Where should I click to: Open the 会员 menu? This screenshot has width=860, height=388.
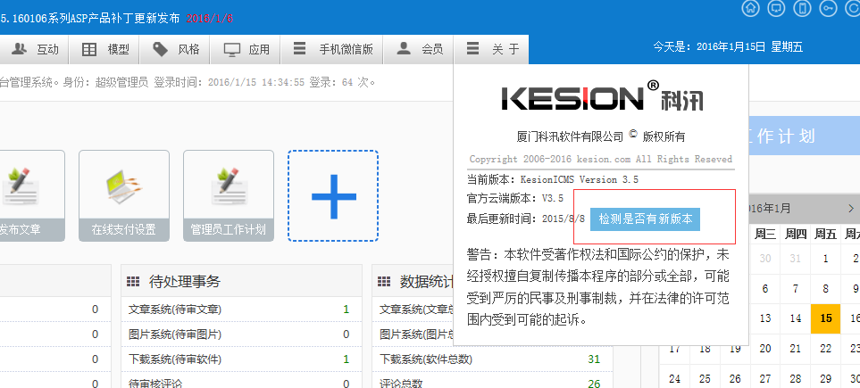pos(420,50)
